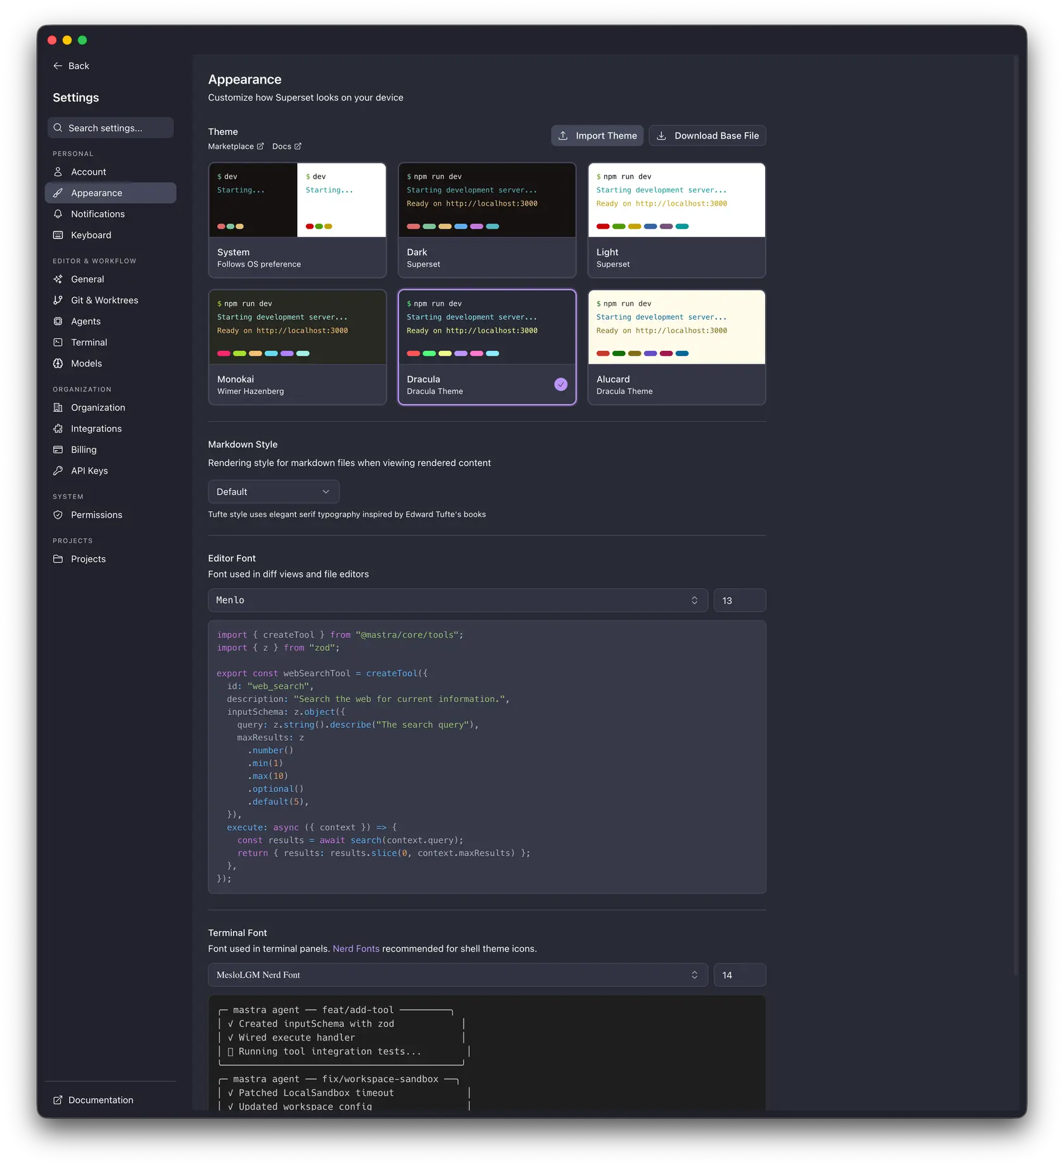Click the General sparkle icon
1064x1167 pixels.
(58, 279)
